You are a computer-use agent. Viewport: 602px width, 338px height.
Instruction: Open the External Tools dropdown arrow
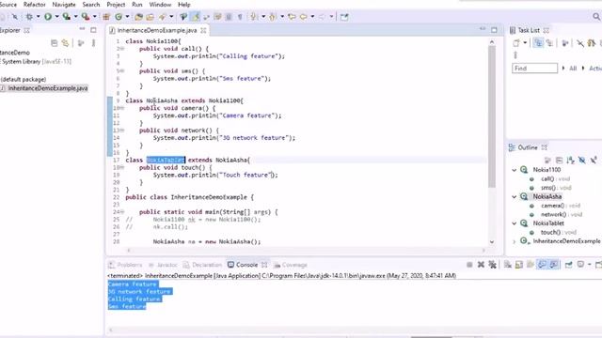coord(94,17)
